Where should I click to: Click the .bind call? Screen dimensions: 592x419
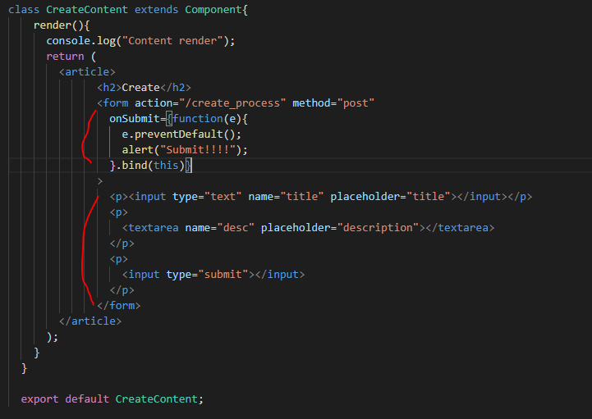[x=131, y=165]
